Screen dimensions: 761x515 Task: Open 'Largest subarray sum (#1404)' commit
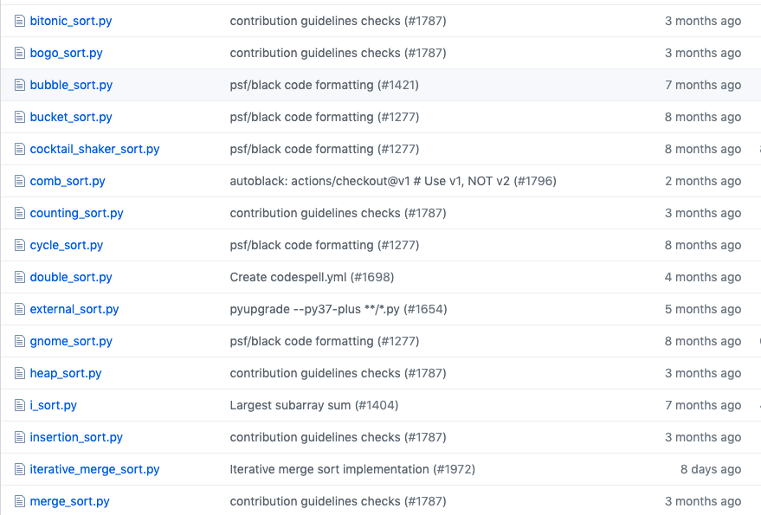tap(314, 405)
